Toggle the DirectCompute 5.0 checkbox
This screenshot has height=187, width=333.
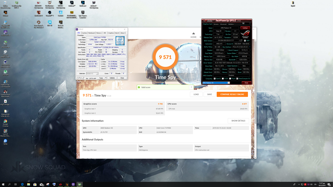(237, 78)
